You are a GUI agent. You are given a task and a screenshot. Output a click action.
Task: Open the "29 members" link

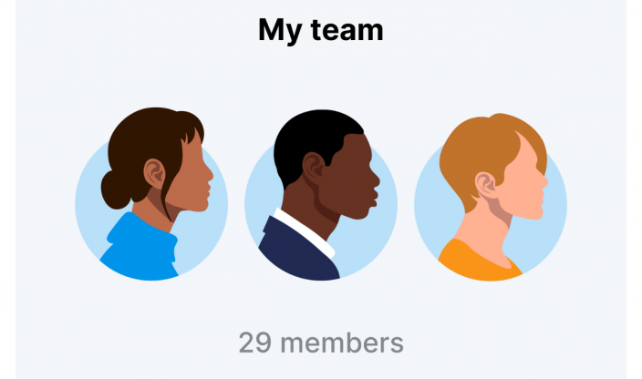point(321,343)
